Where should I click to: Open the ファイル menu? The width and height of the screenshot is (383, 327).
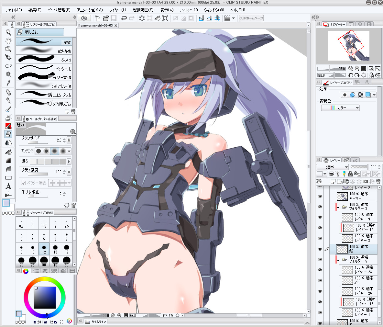(14, 10)
